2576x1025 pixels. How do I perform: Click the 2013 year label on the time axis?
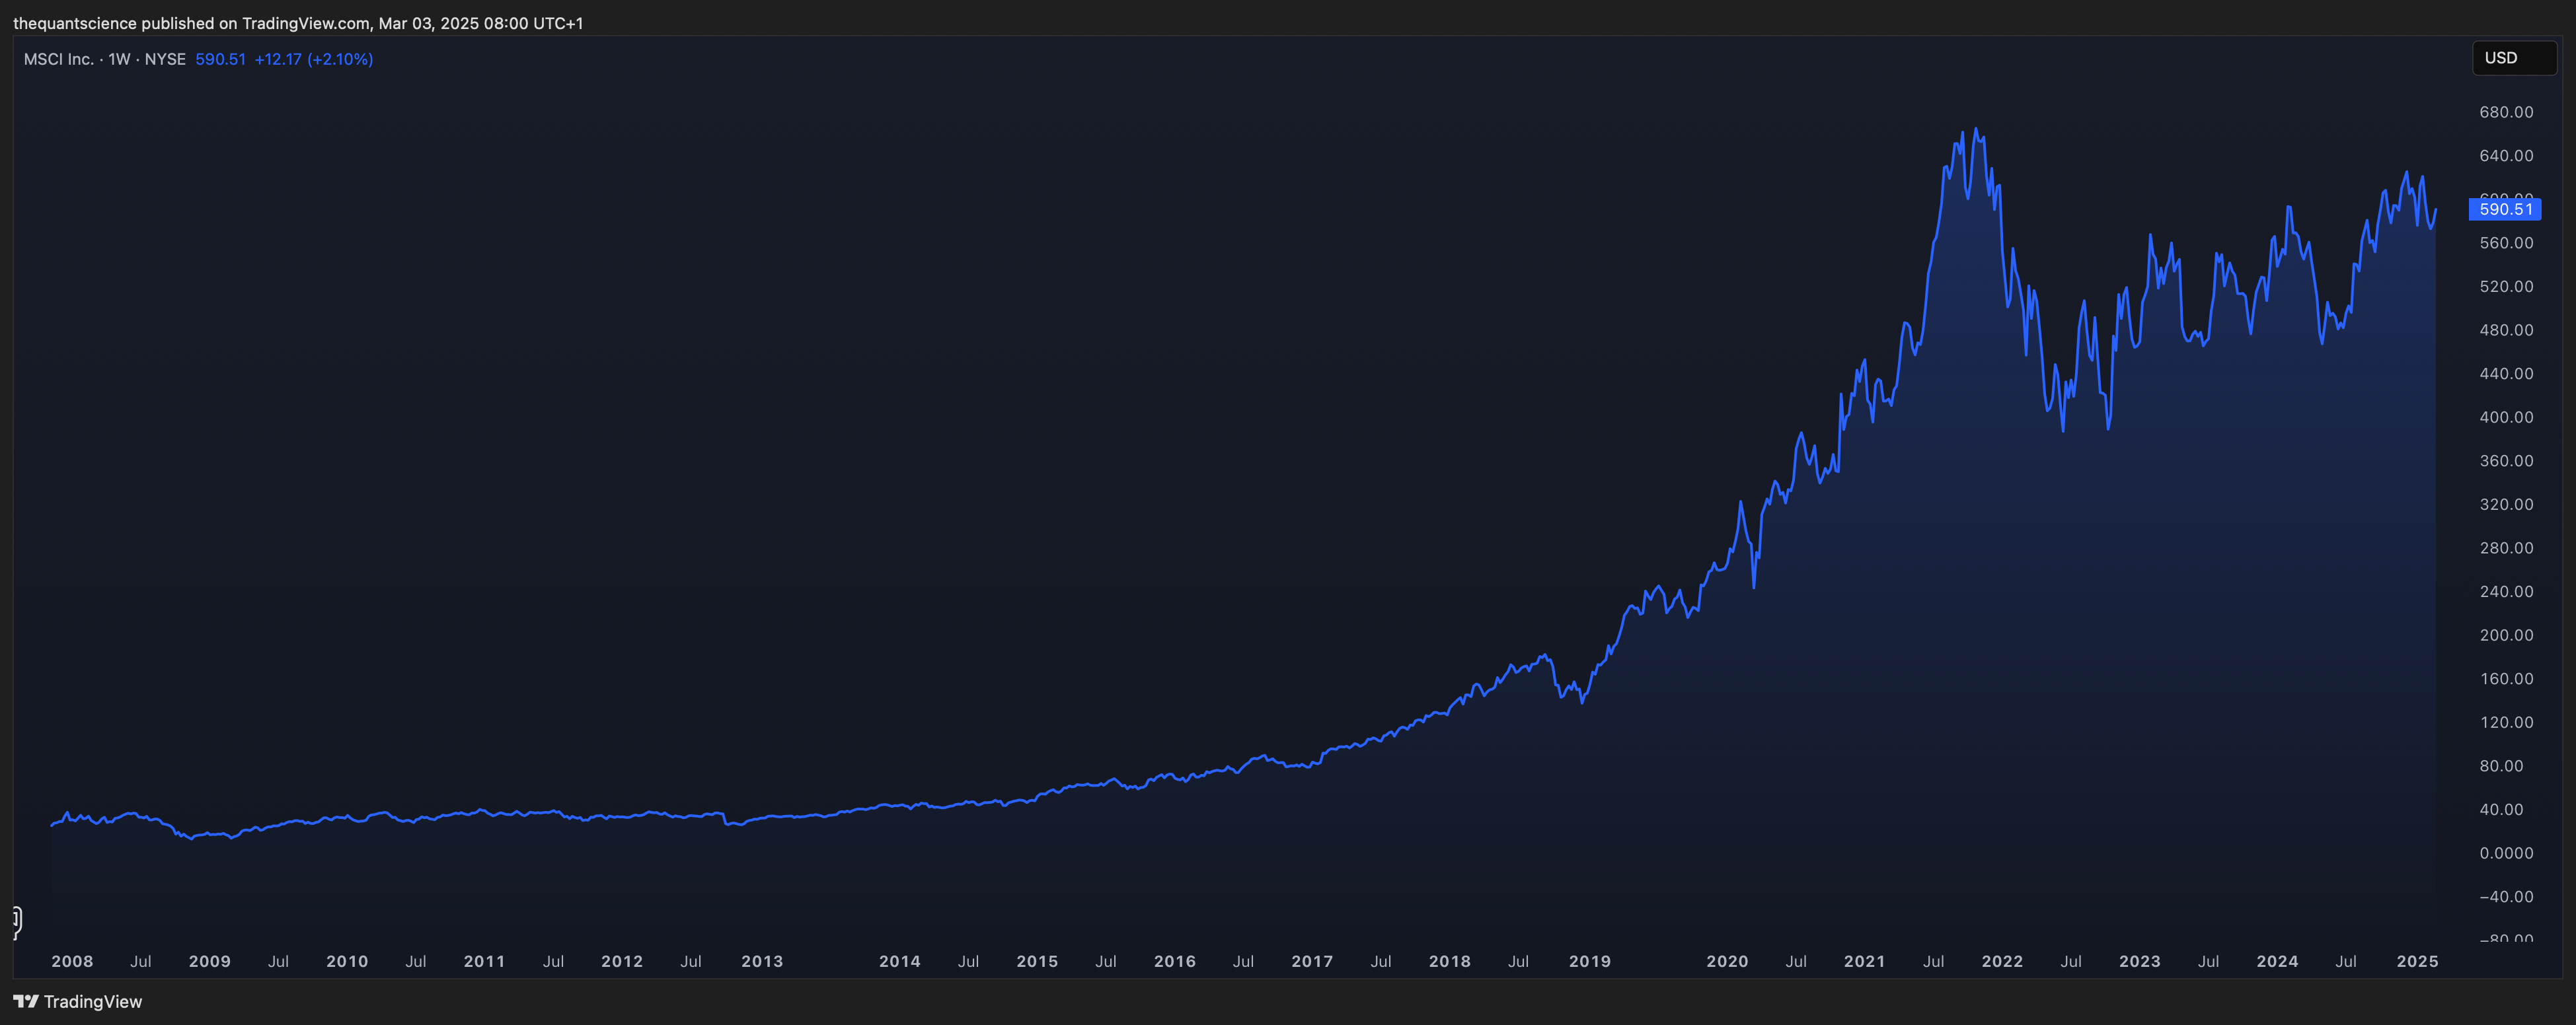[x=762, y=961]
